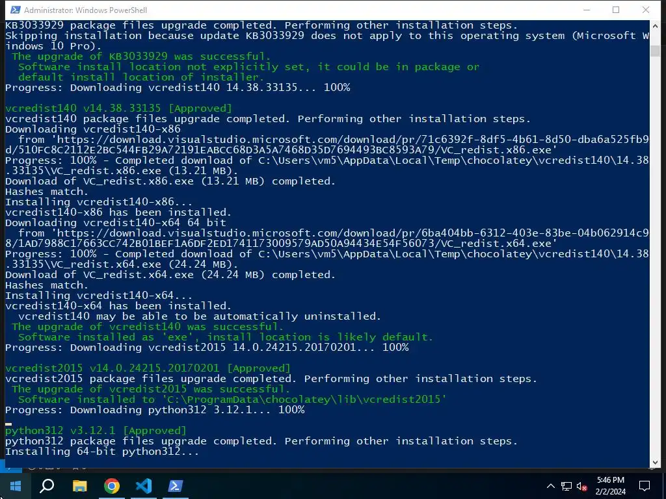Click the PowerShell icon in the title bar
The width and height of the screenshot is (666, 499).
point(15,10)
